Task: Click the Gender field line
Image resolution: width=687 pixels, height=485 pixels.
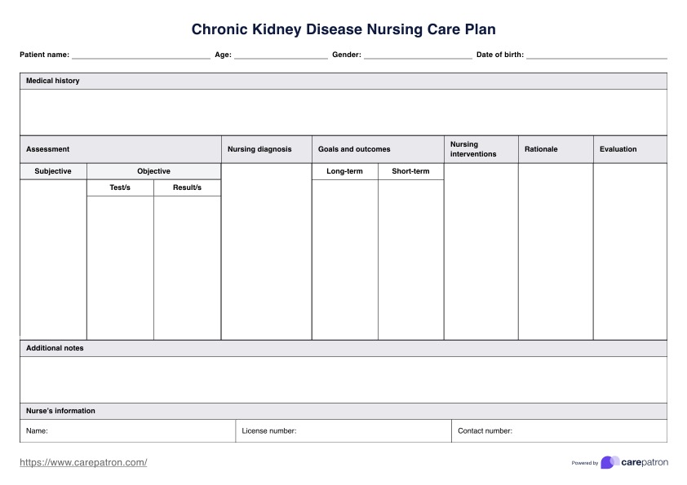Action: tap(418, 55)
